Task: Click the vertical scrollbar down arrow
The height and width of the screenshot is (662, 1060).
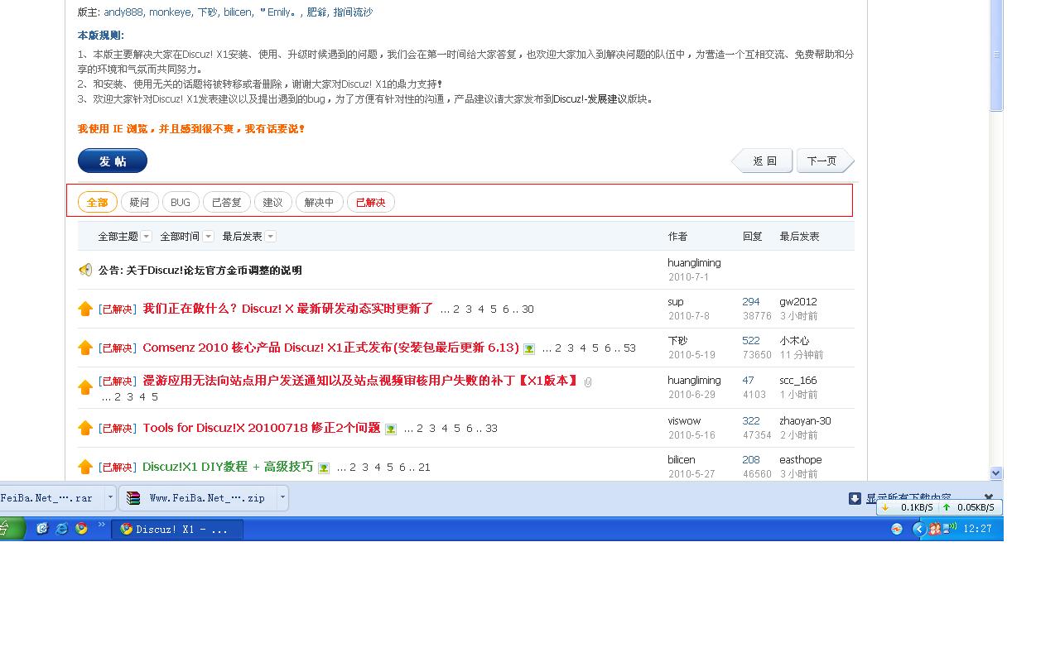Action: click(x=996, y=473)
